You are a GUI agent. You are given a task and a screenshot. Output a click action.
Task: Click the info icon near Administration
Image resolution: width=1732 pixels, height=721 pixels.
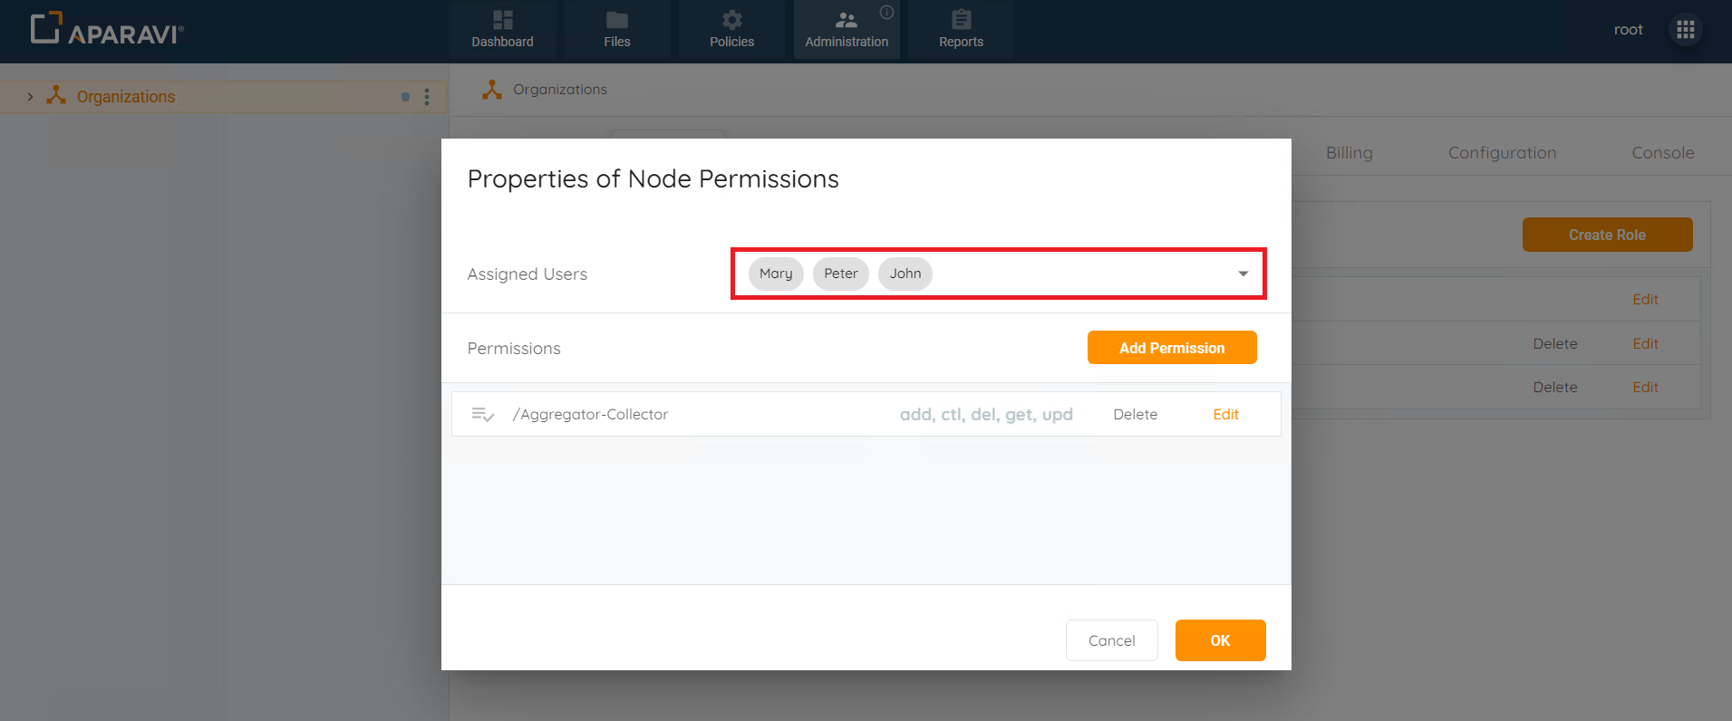pyautogui.click(x=886, y=13)
